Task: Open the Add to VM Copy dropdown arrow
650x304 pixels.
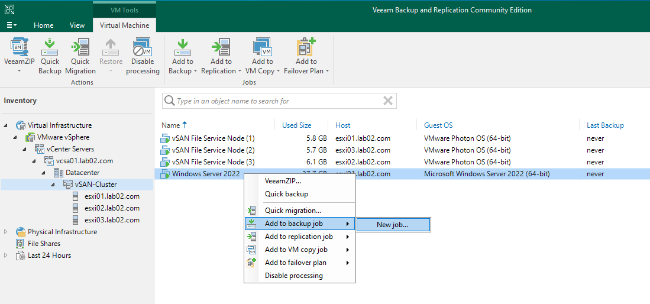Action: pyautogui.click(x=278, y=71)
